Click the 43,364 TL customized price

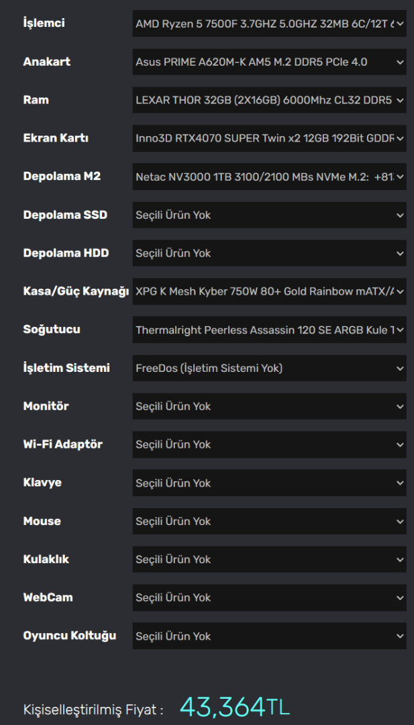pos(235,707)
